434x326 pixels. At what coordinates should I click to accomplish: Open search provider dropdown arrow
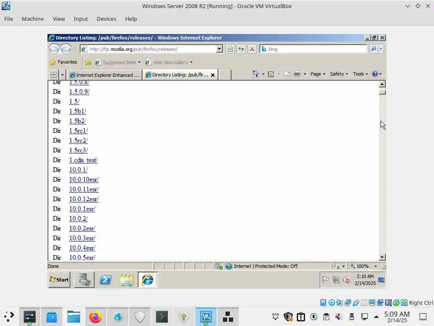pyautogui.click(x=381, y=49)
